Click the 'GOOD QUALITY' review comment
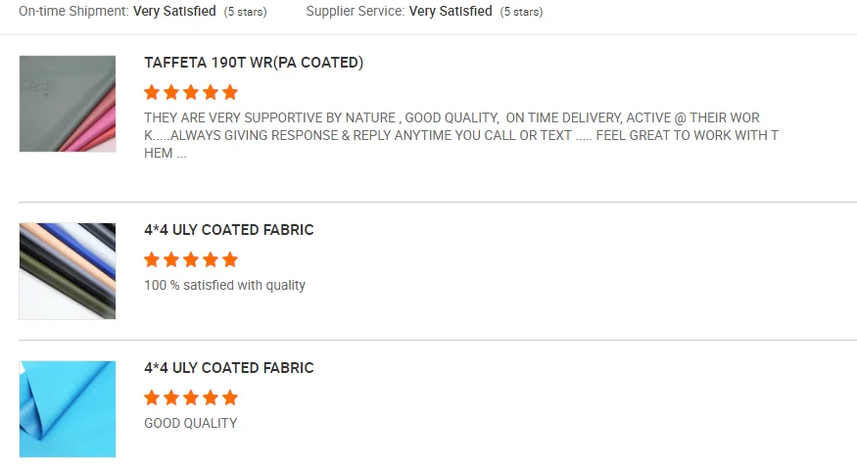Screen dimensions: 857x464 click(x=191, y=424)
